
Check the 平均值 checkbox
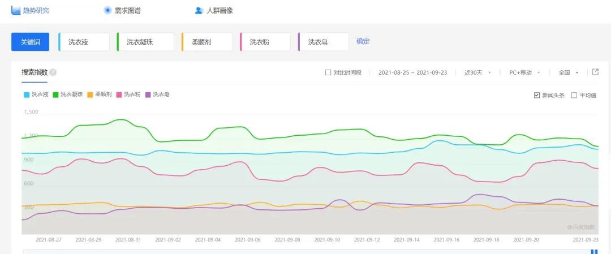pos(574,95)
